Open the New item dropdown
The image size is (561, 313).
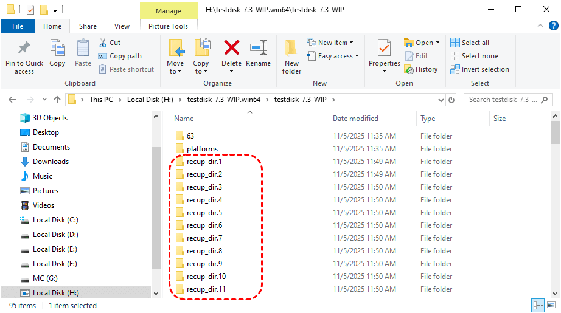pos(335,43)
